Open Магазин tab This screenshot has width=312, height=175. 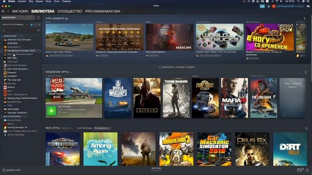coord(20,11)
